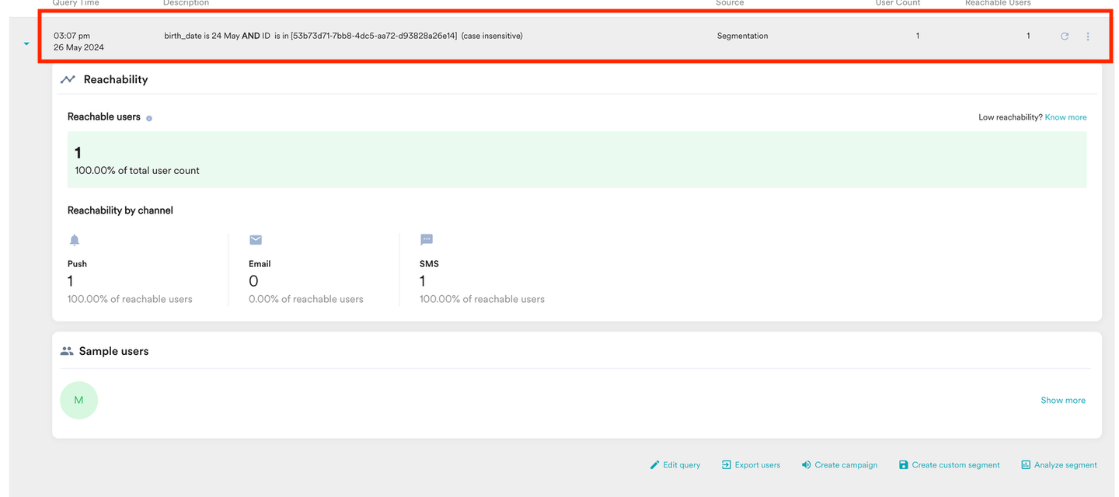Collapse the expanded query row arrow
The height and width of the screenshot is (497, 1119).
tap(26, 43)
